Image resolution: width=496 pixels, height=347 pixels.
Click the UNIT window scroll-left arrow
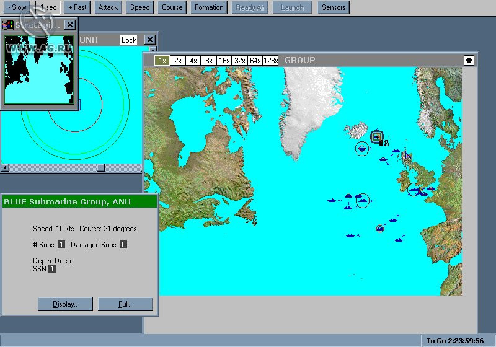5,167
